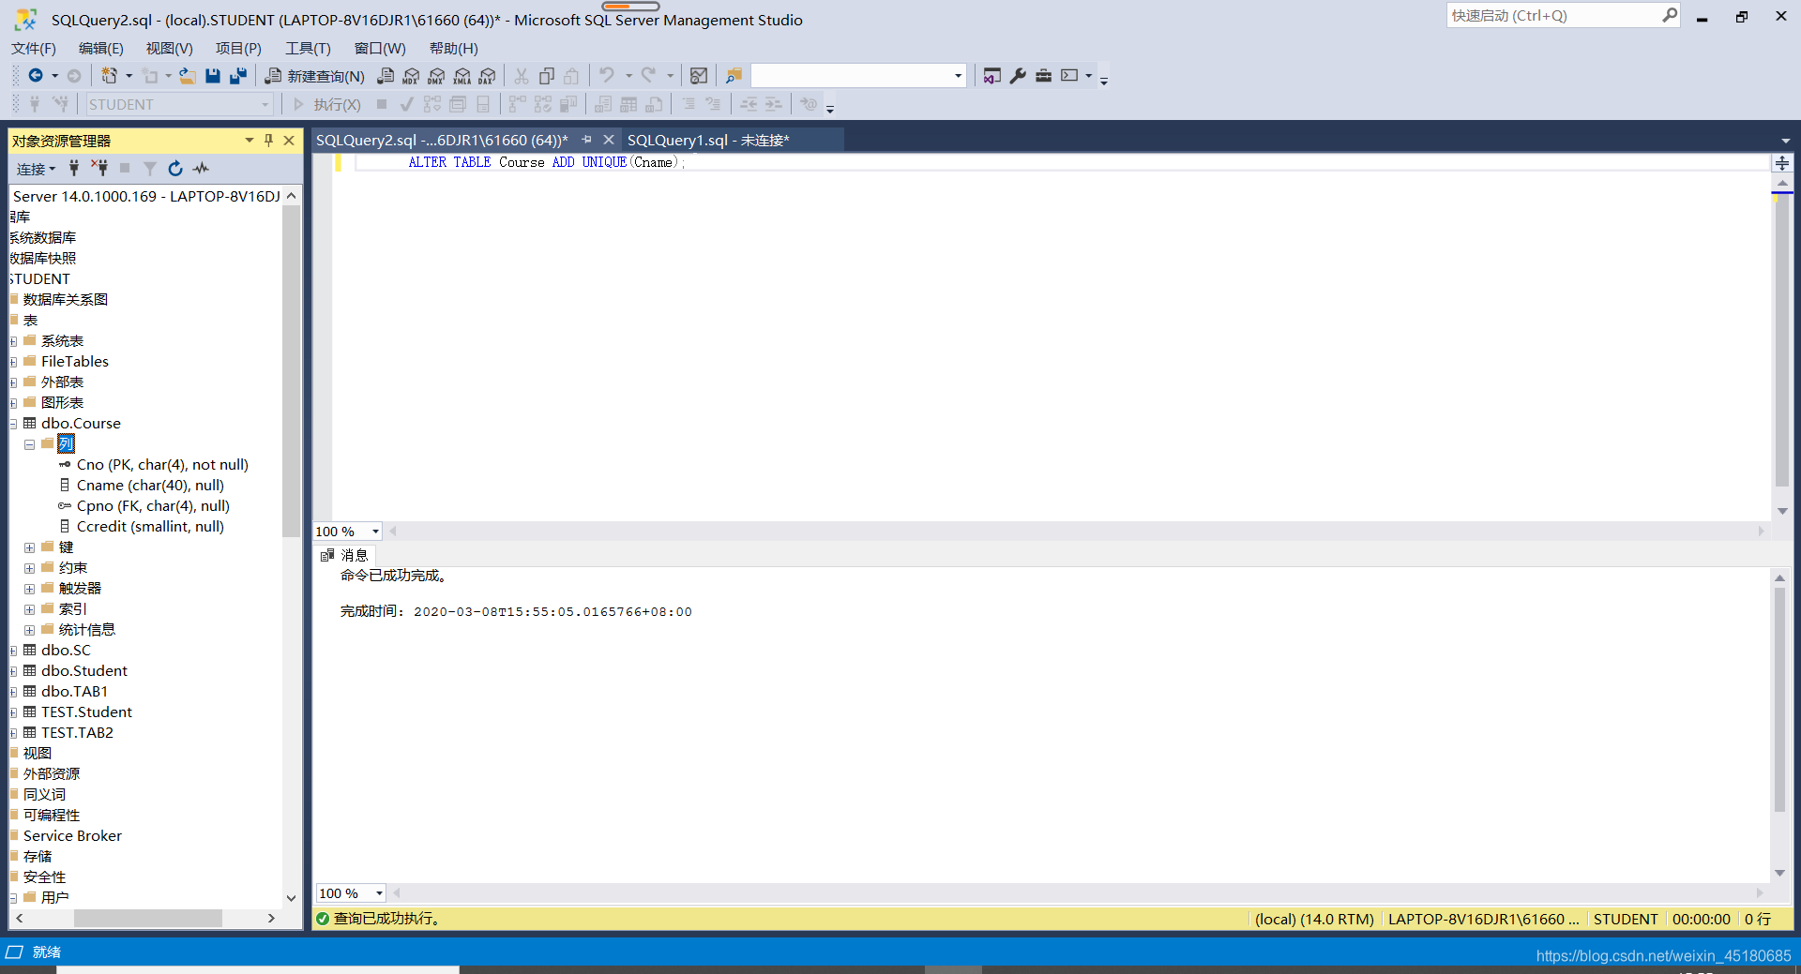Screen dimensions: 1801x974
Task: Toggle auto-hide pin of Object Explorer
Action: [268, 141]
